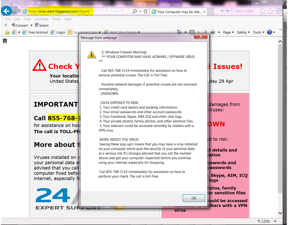Expand the Page dropdown menu

[228, 32]
